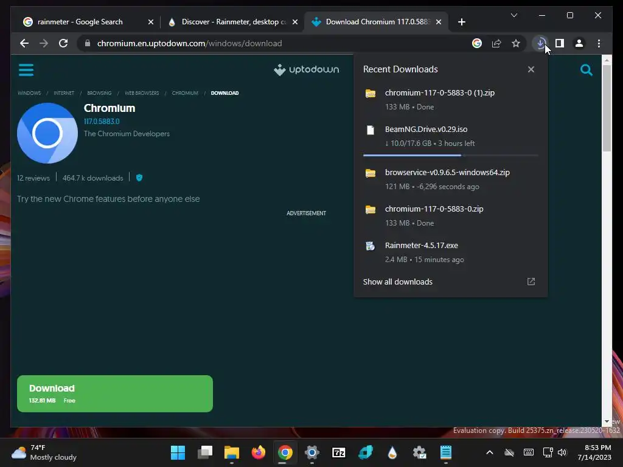Screen dimensions: 623x467
Task: Open the INTERNET breadcrumb link
Action: (64, 93)
